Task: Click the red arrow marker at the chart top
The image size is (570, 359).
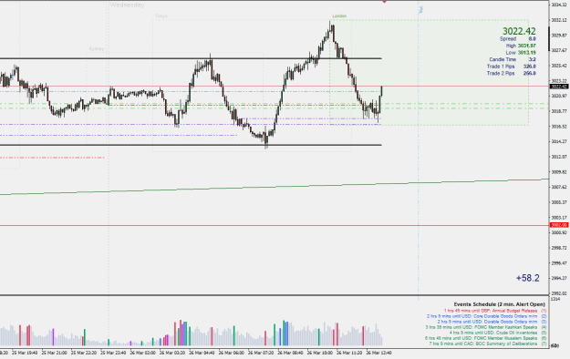Action: tap(384, 2)
